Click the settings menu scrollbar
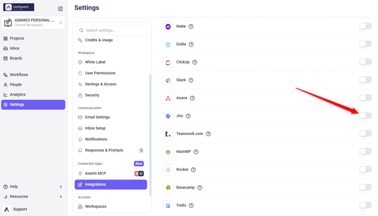The width and height of the screenshot is (378, 216). point(151,135)
